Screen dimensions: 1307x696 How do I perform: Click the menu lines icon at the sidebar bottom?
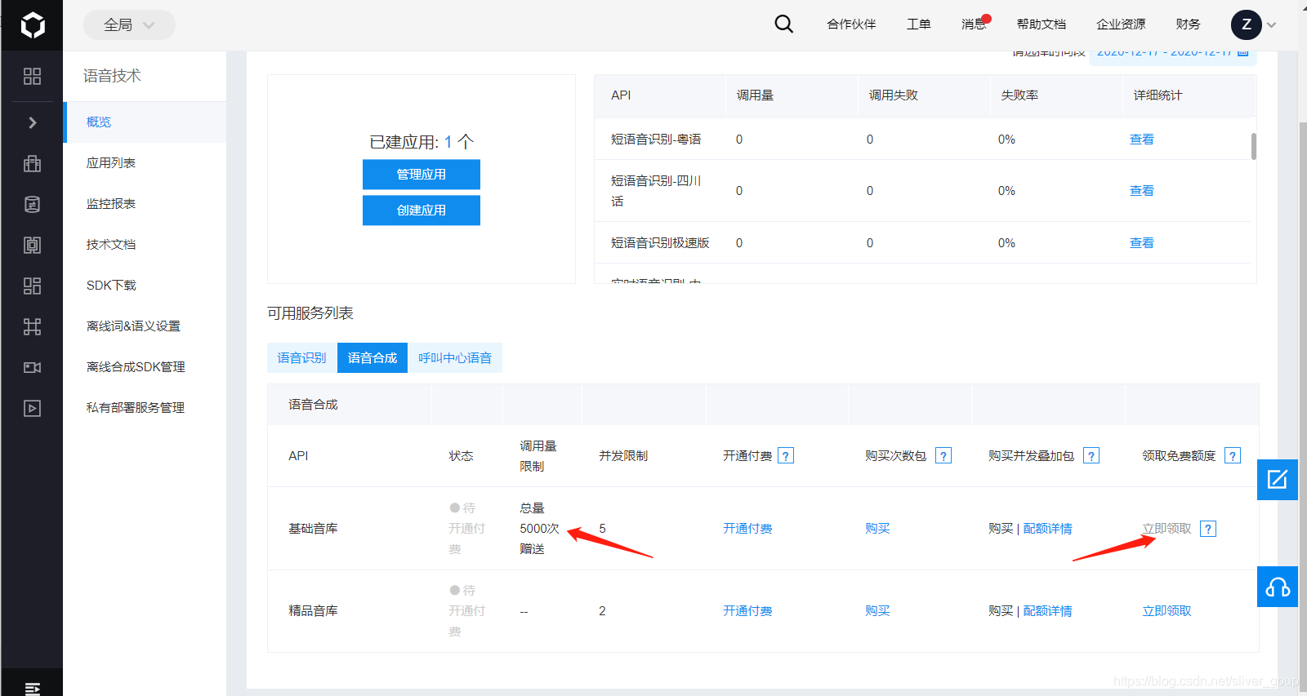click(32, 689)
